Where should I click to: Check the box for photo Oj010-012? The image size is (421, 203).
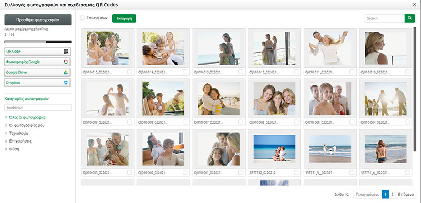tap(296, 72)
